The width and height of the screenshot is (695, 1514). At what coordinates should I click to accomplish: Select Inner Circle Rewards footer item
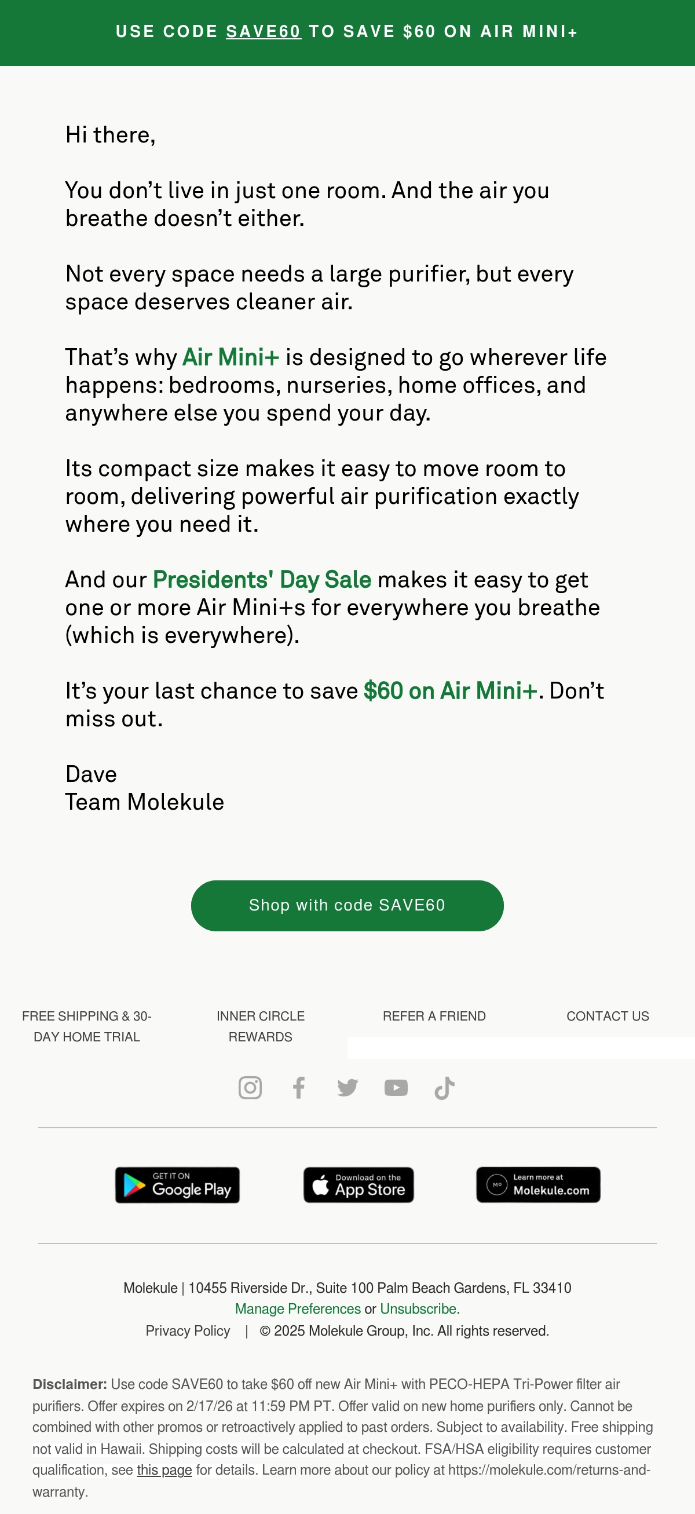pyautogui.click(x=260, y=1026)
